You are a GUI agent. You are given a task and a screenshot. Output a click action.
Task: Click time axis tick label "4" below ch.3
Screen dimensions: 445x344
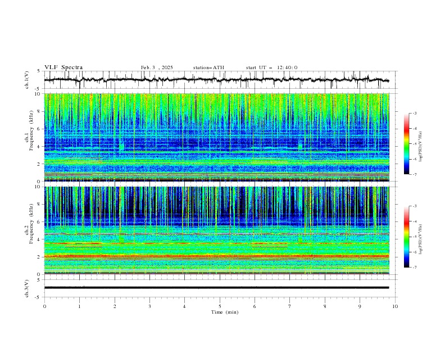[x=185, y=306]
